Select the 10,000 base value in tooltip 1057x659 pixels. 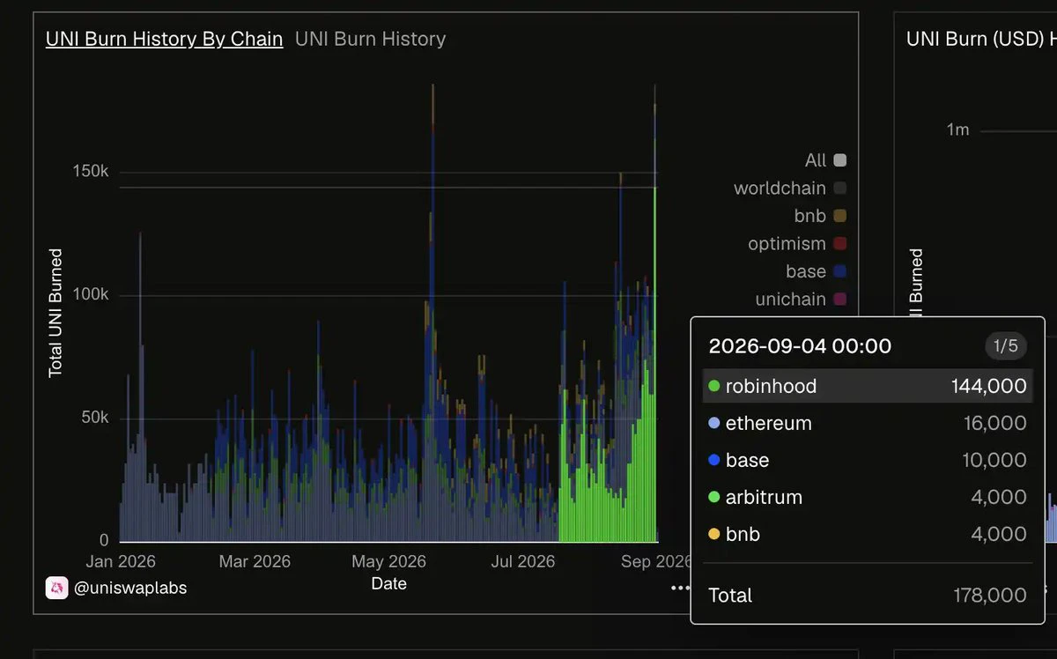coord(994,460)
